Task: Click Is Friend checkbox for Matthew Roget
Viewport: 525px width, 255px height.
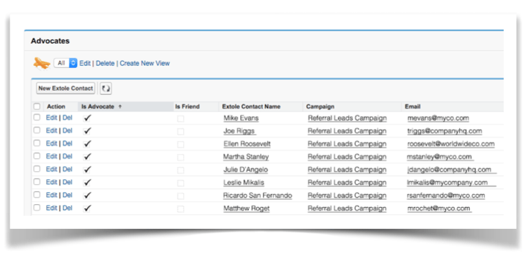Action: tap(180, 209)
